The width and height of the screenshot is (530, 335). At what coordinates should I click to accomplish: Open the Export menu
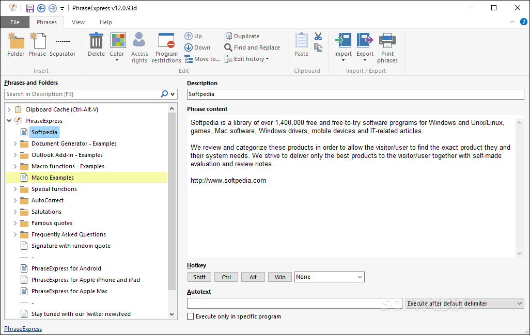click(365, 47)
